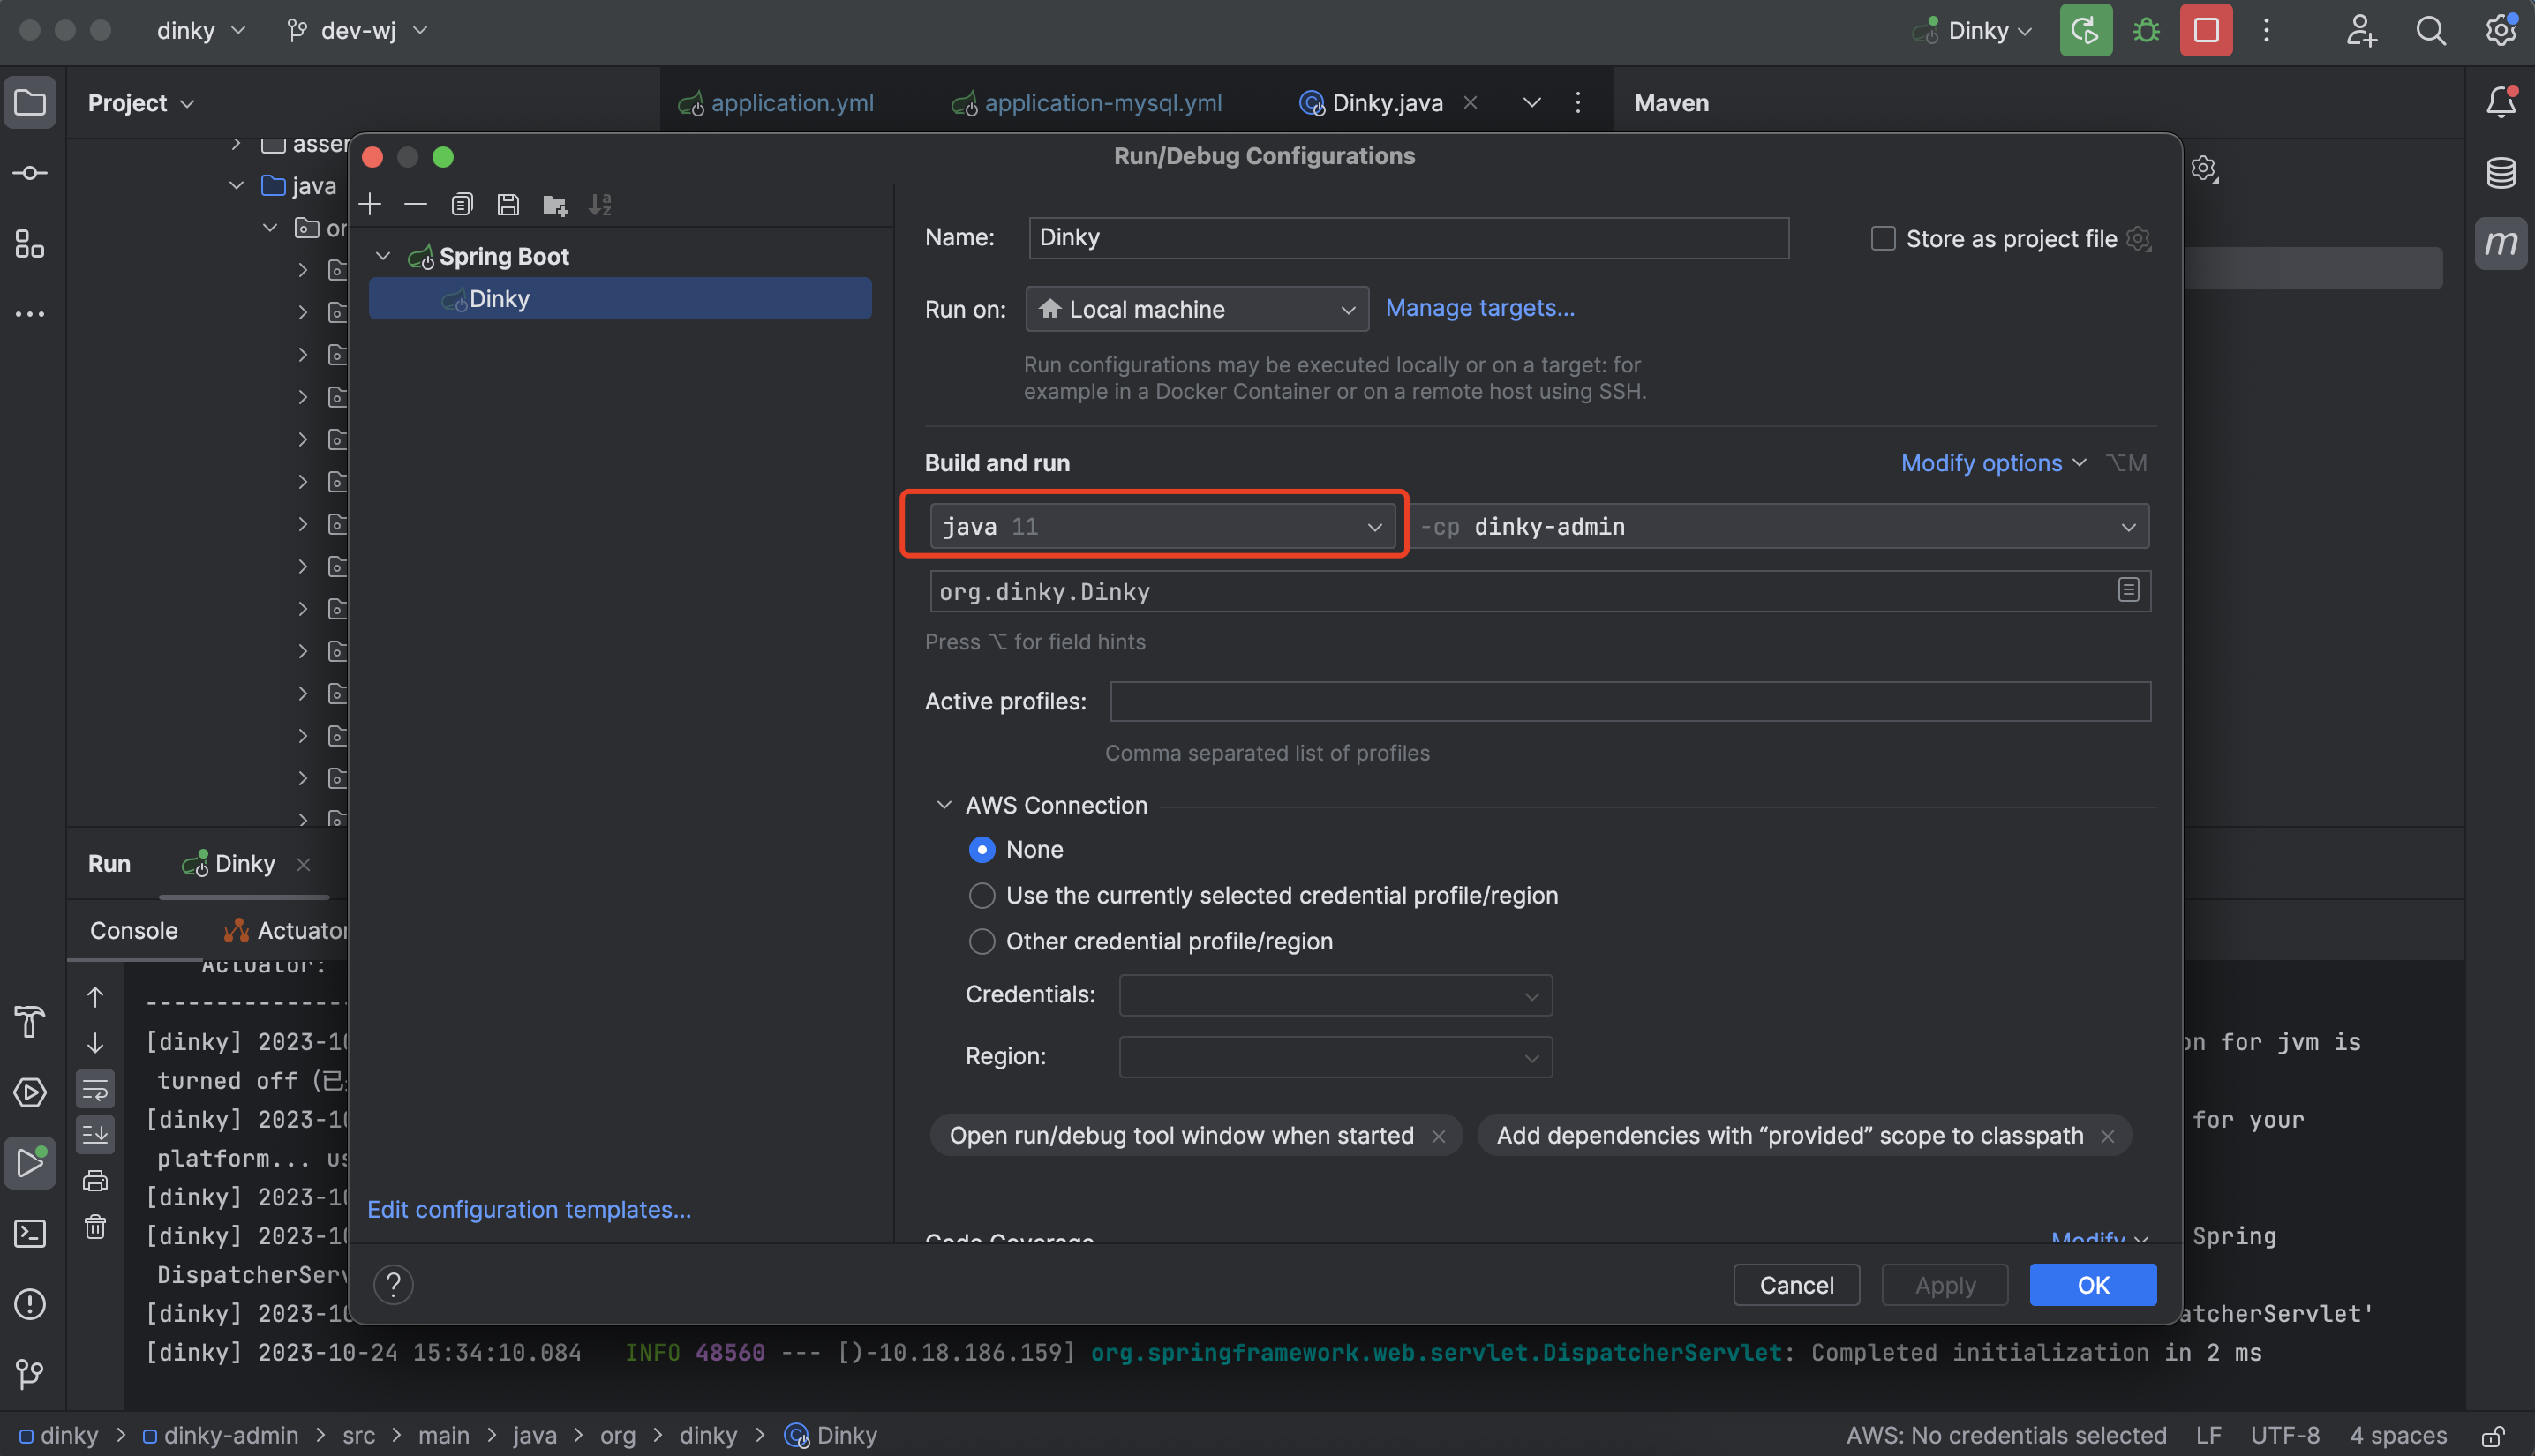Click the Clear All trash icon in console

coord(95,1227)
